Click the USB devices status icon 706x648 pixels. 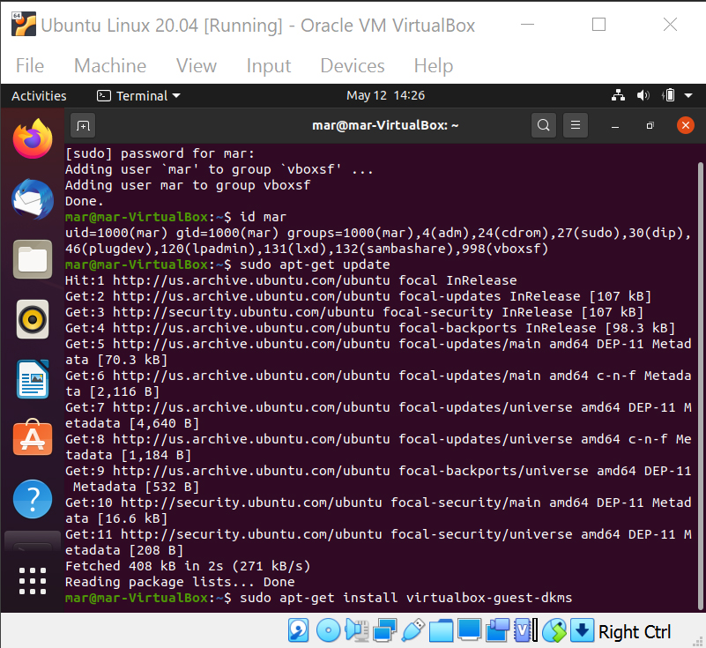coord(414,629)
